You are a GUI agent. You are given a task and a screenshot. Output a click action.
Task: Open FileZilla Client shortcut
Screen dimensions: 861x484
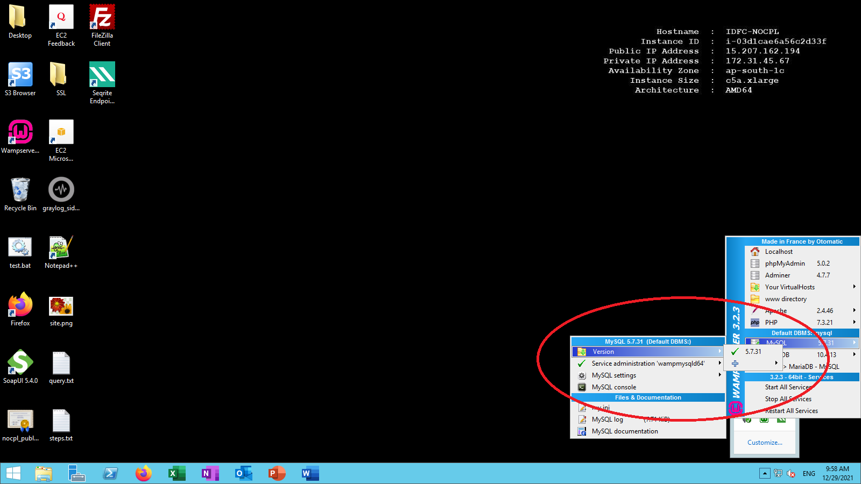(x=102, y=25)
